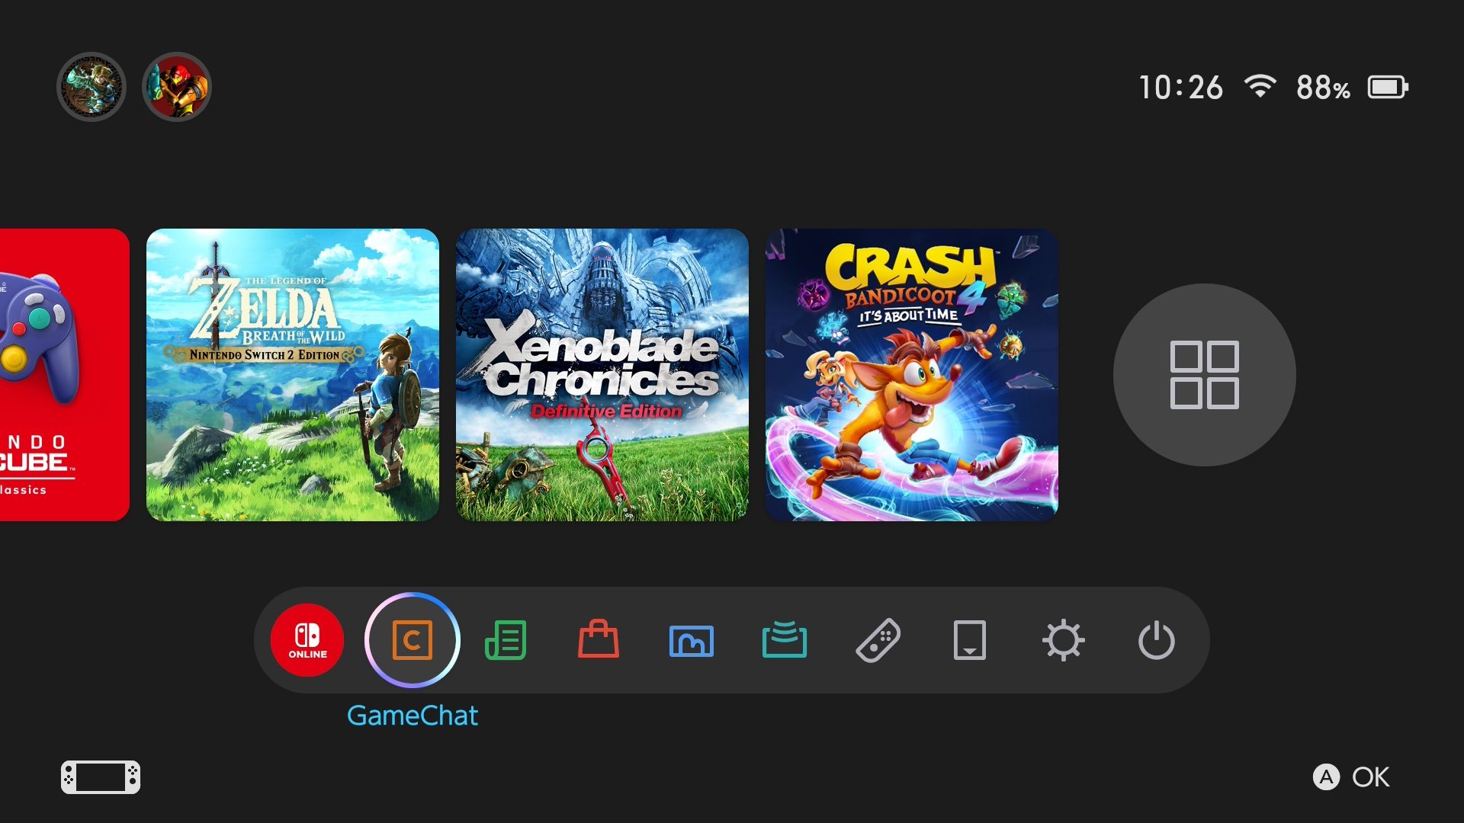This screenshot has width=1464, height=823.
Task: Open GameCube Classics tile
Action: click(65, 375)
